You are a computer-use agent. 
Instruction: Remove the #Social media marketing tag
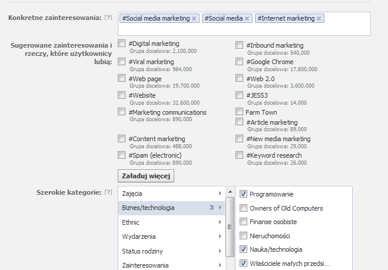tap(194, 19)
